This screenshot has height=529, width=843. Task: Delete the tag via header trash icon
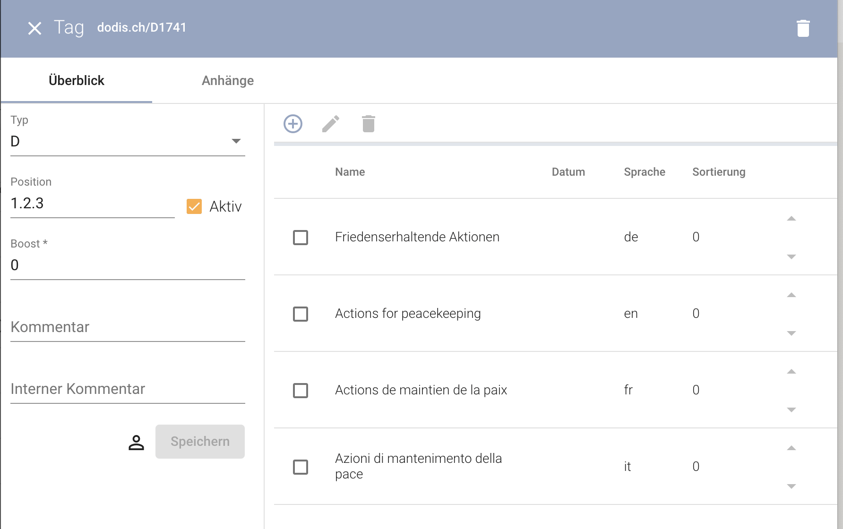803,28
